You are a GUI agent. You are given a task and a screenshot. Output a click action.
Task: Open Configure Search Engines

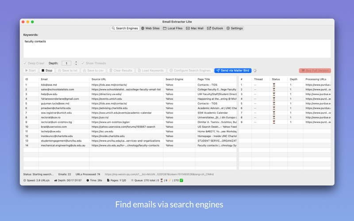point(190,71)
